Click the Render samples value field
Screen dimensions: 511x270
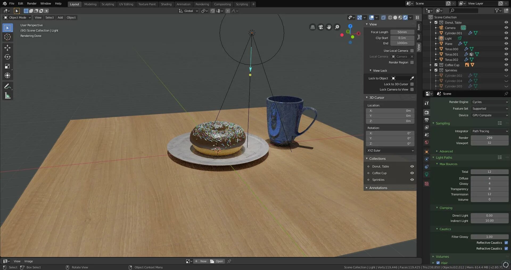point(489,138)
